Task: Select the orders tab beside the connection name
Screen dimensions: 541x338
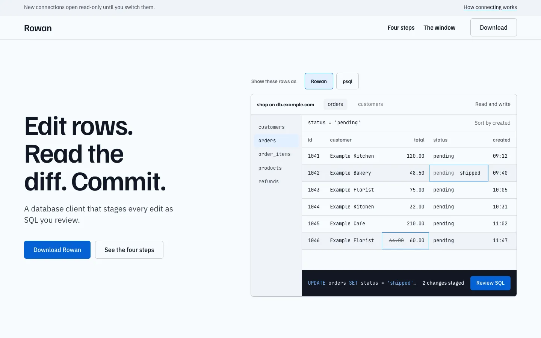Action: coord(335,104)
